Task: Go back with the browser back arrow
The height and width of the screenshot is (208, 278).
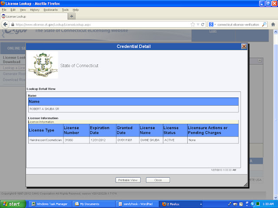Action: click(x=5, y=24)
